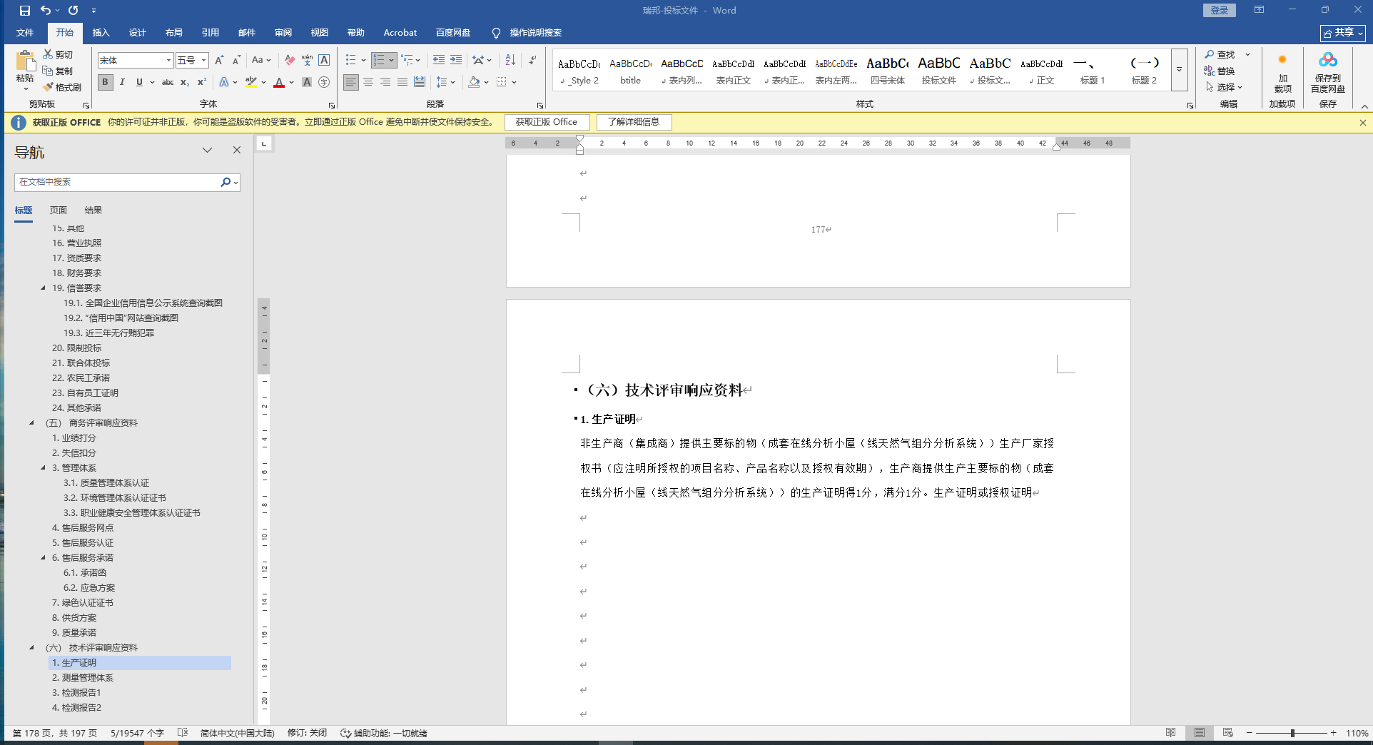Toggle show paragraph marks
This screenshot has height=745, width=1373.
click(532, 60)
